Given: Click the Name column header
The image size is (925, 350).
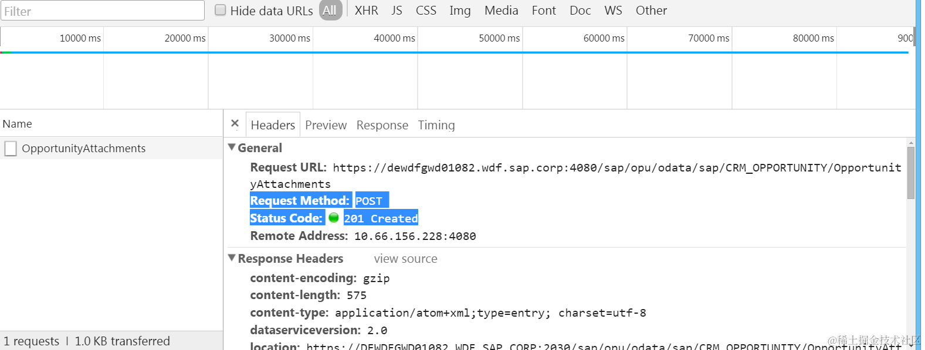Looking at the screenshot, I should (x=111, y=123).
